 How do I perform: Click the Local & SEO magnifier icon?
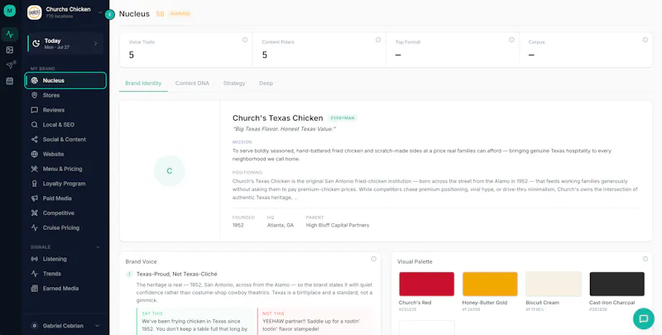pyautogui.click(x=35, y=125)
